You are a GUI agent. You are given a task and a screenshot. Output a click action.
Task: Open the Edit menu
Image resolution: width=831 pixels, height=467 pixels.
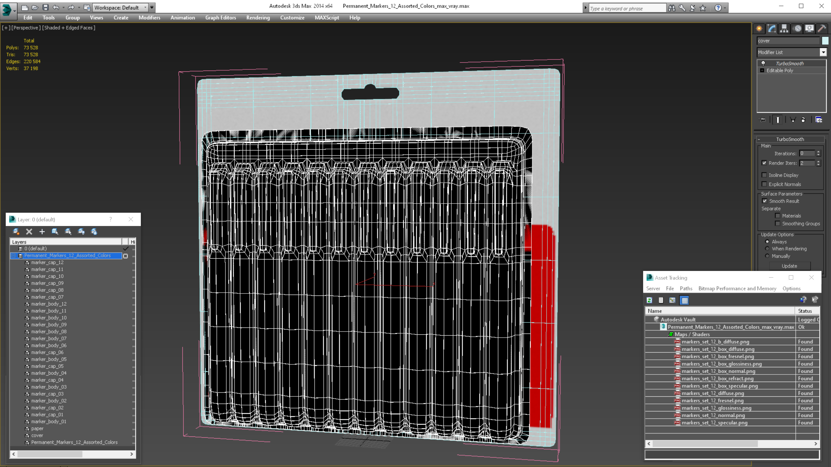(x=28, y=18)
